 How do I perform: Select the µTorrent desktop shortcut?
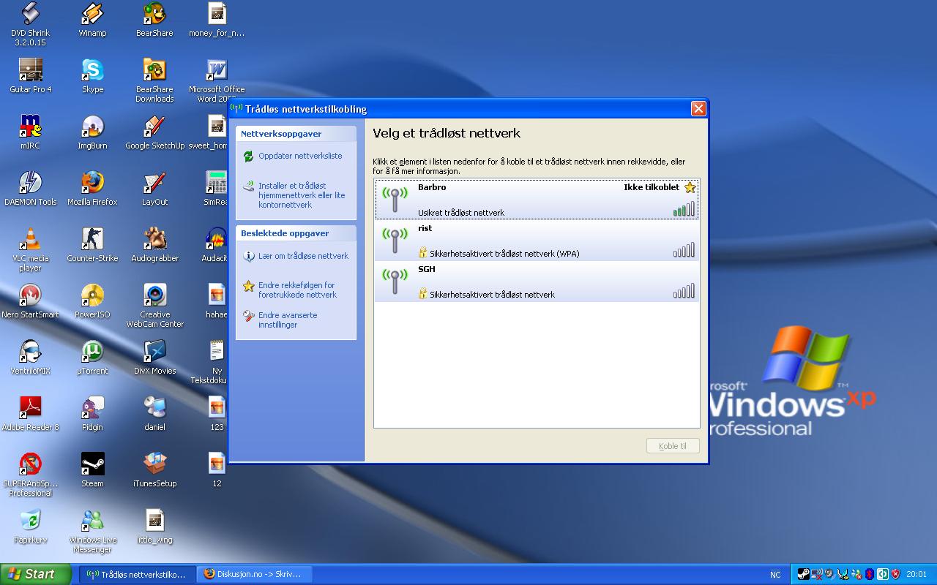tap(92, 358)
